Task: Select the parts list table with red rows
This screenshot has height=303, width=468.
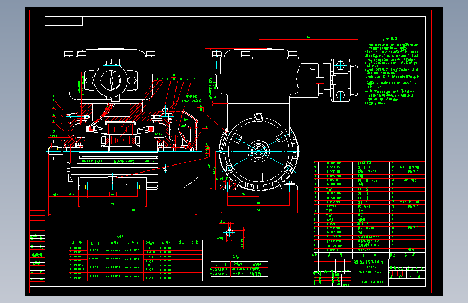Action: (370, 210)
